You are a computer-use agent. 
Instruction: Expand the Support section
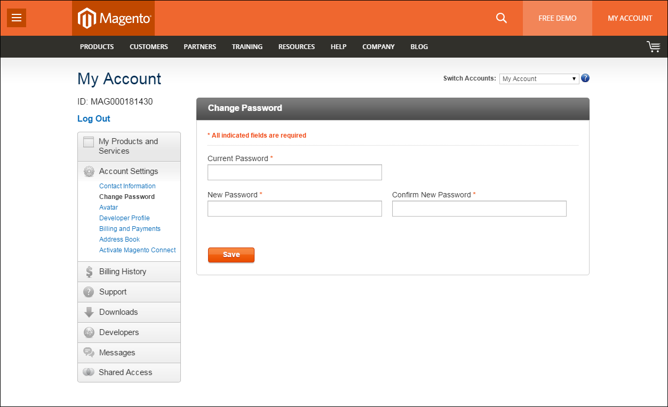(129, 292)
